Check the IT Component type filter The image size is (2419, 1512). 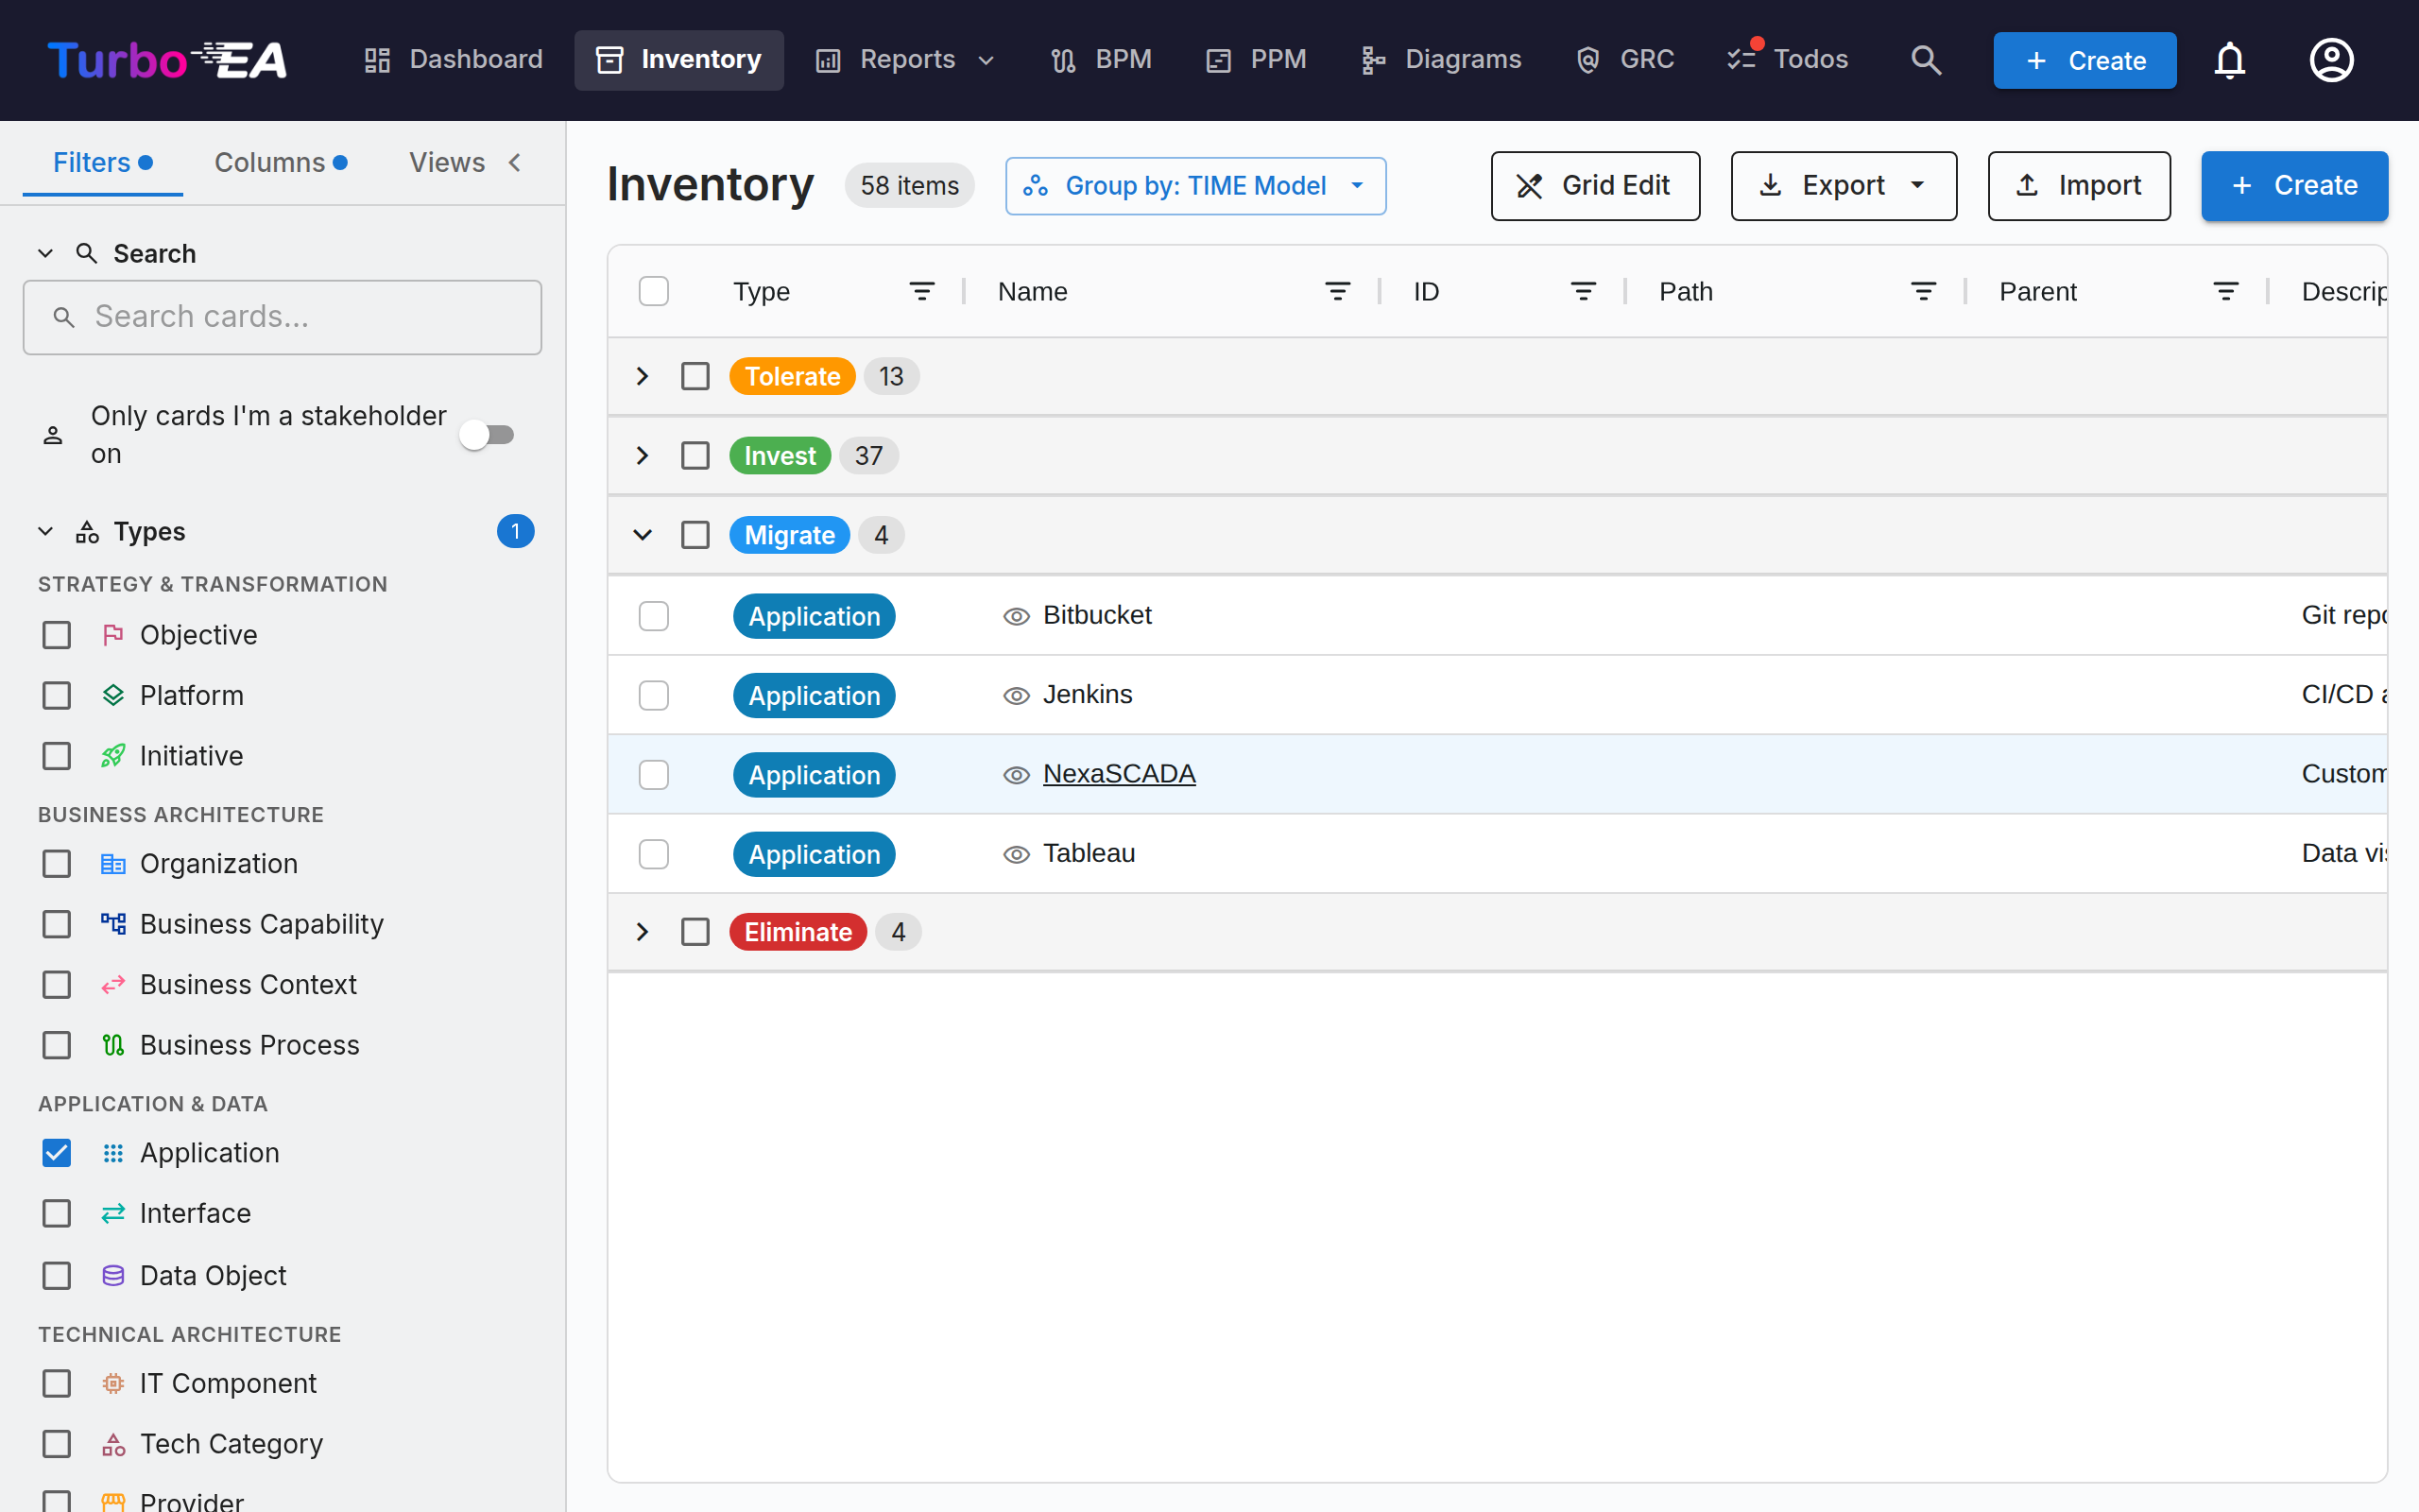[x=57, y=1383]
